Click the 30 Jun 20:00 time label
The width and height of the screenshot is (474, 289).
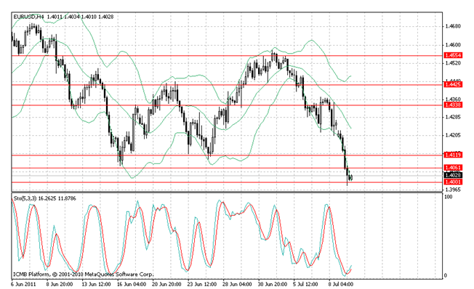tap(273, 285)
